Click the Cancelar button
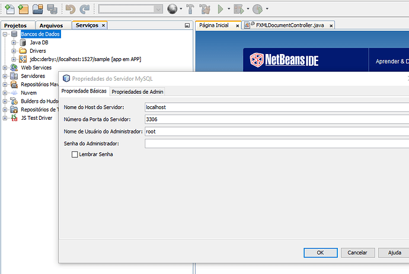The width and height of the screenshot is (409, 274). (x=357, y=253)
